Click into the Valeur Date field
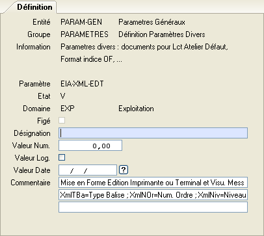Viewport: 264px width, 236px height. [x=88, y=170]
